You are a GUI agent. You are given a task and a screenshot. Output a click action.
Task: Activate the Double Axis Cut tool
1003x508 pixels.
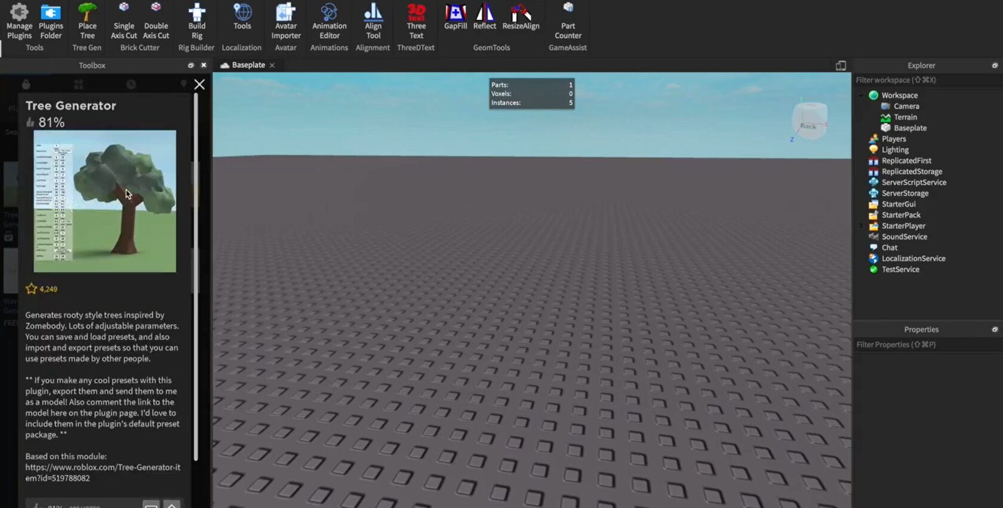(156, 21)
